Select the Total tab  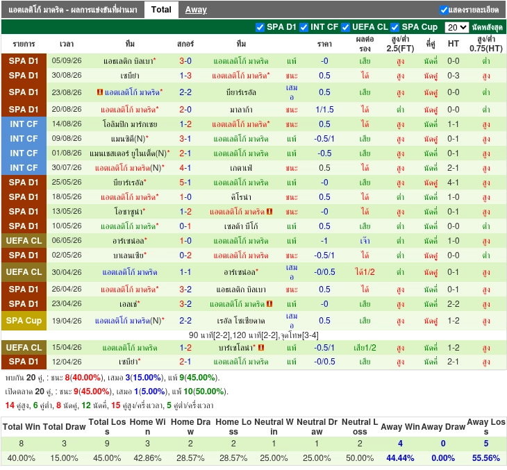point(161,10)
